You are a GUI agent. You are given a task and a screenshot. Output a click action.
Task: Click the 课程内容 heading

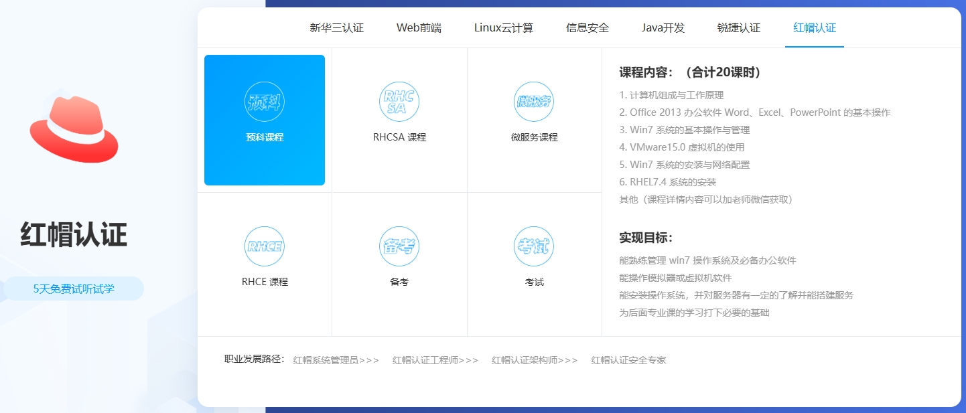point(690,72)
